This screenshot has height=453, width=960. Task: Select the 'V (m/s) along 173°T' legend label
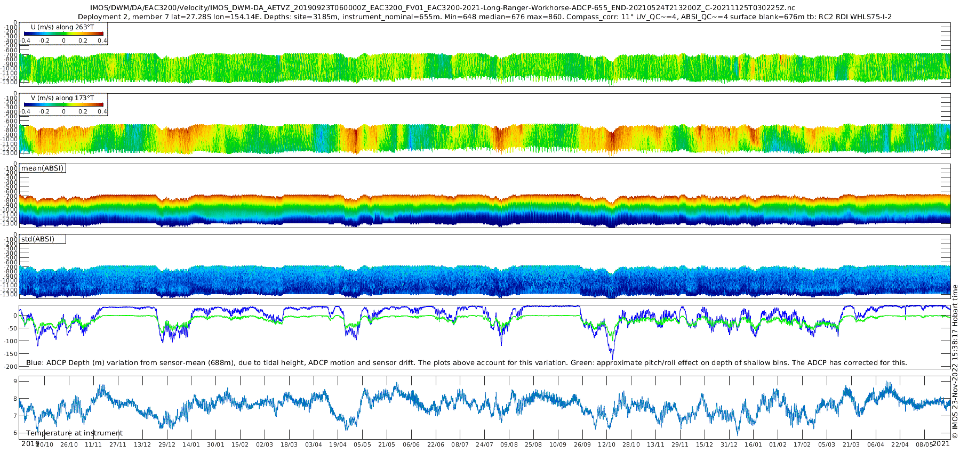click(62, 98)
